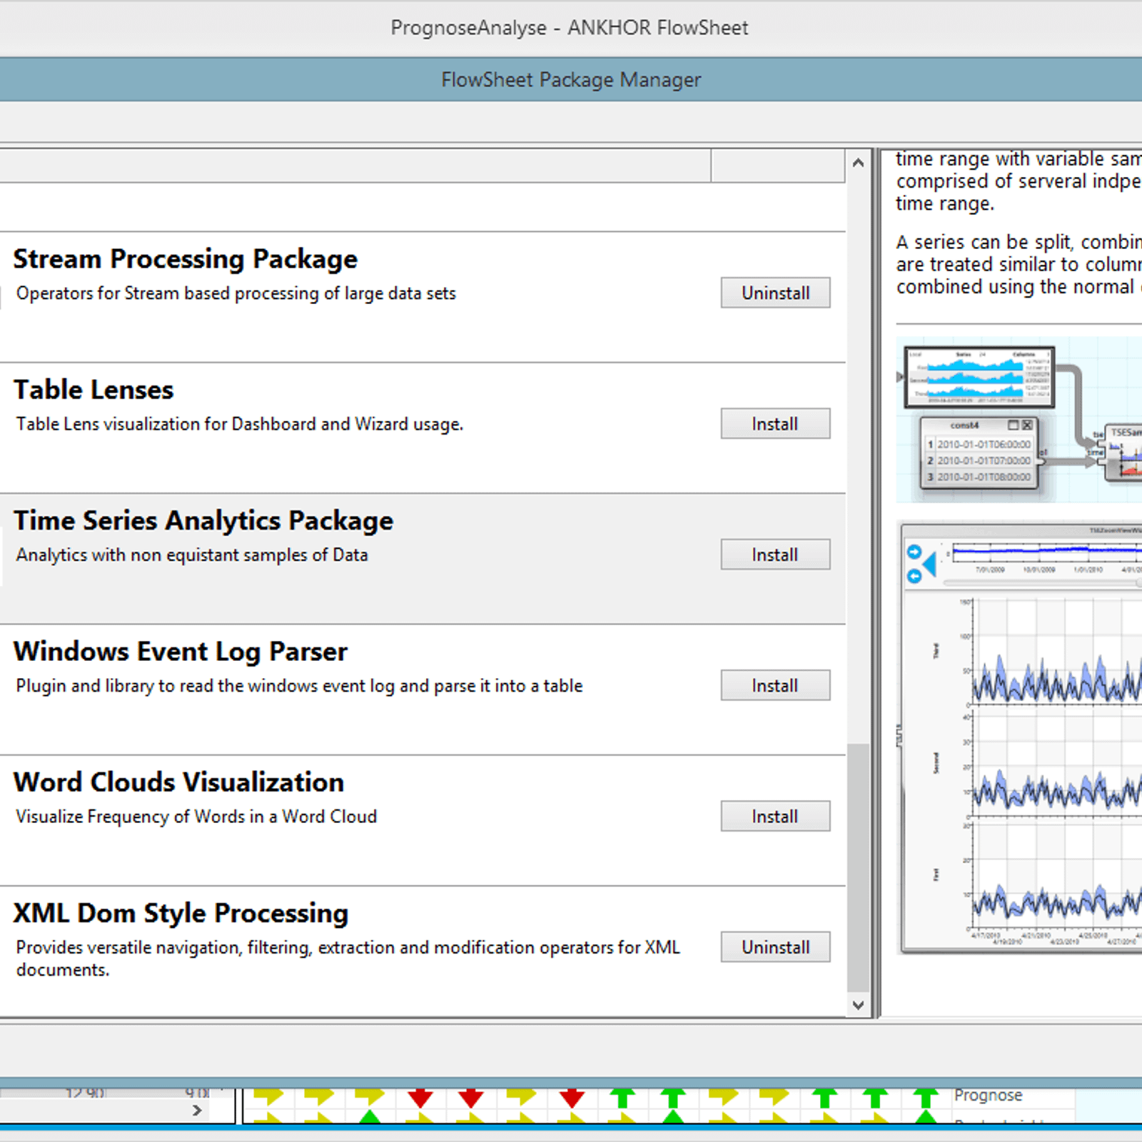Click the 'Provides versatile navigation' description

tap(348, 958)
